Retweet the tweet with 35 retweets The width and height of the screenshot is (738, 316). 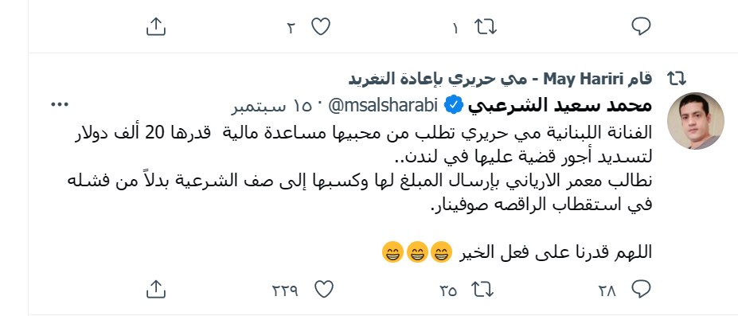pyautogui.click(x=484, y=289)
